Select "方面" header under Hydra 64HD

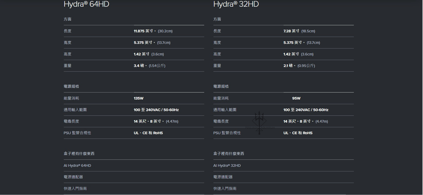68,19
